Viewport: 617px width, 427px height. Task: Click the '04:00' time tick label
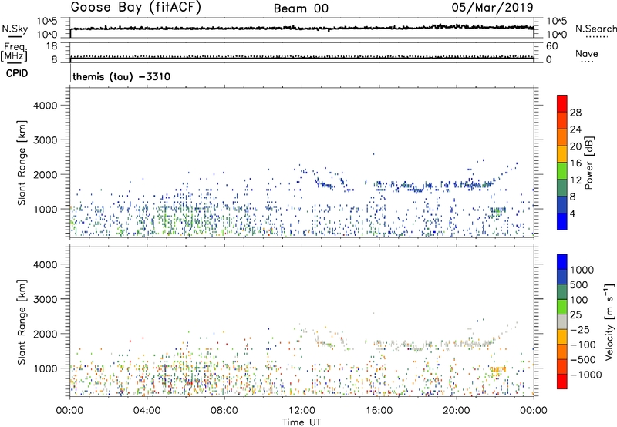(x=147, y=411)
